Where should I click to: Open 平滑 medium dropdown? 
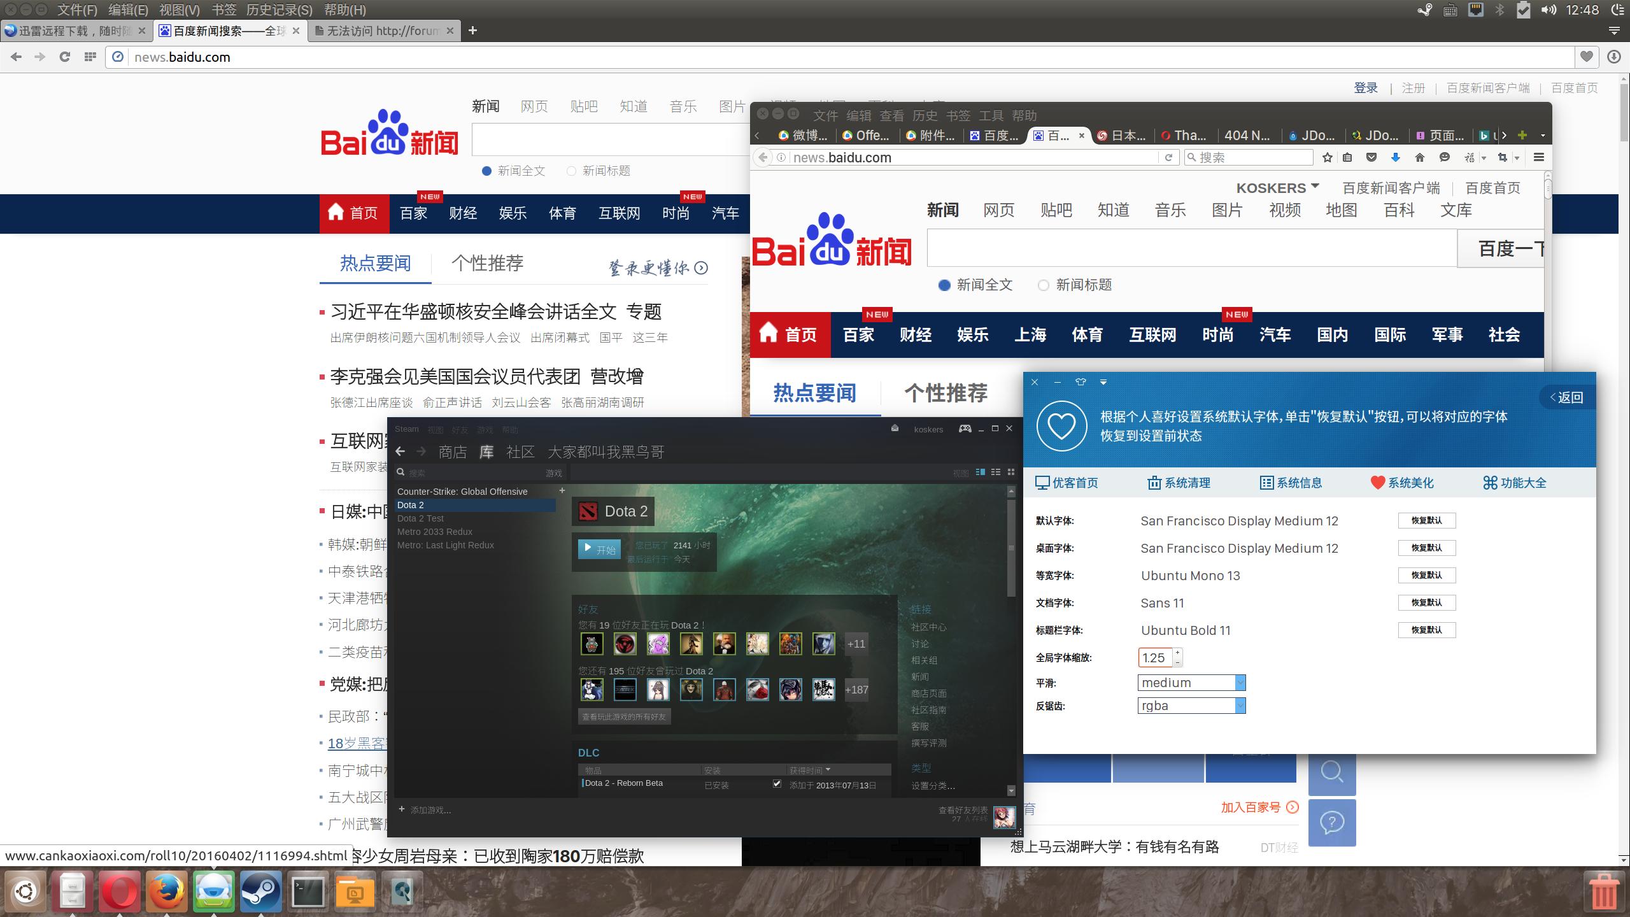[x=1191, y=683]
